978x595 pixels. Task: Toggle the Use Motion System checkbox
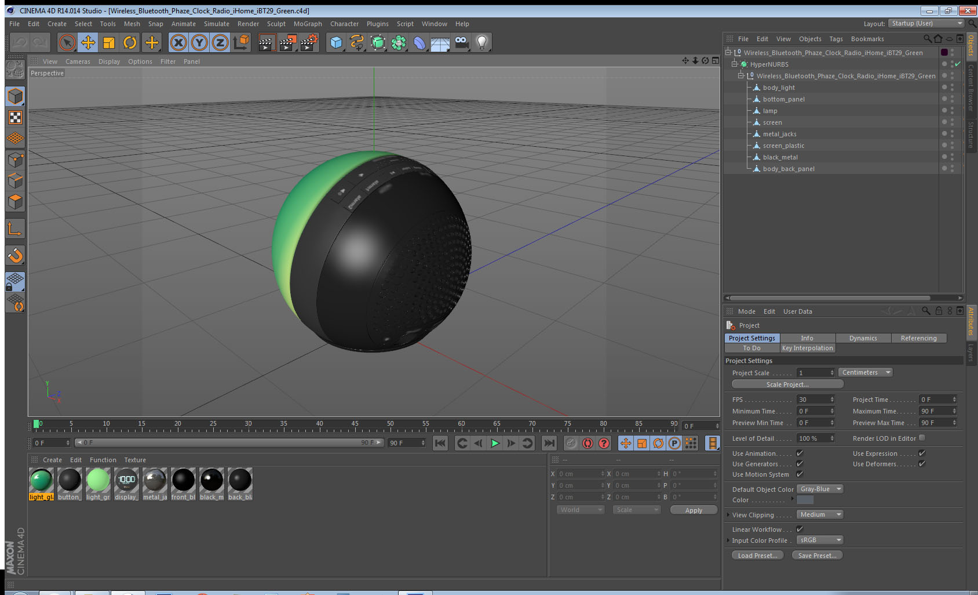[x=800, y=474]
